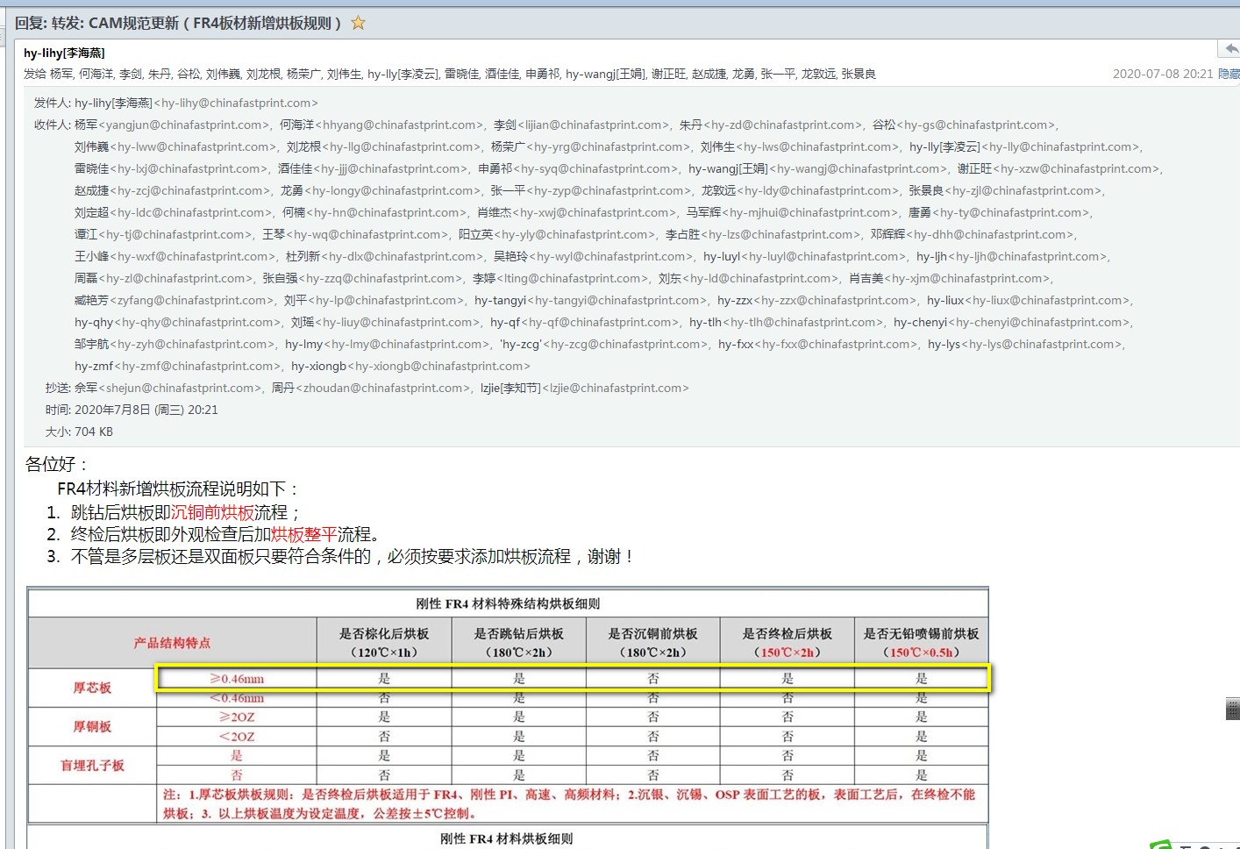Select recipient 酒佳佳 hy-jjj@chinafastprint.com
1240x849 pixels.
pyautogui.click(x=373, y=169)
